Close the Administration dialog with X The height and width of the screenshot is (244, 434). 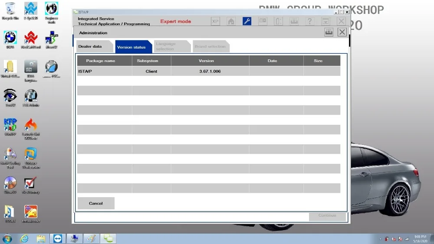[342, 32]
